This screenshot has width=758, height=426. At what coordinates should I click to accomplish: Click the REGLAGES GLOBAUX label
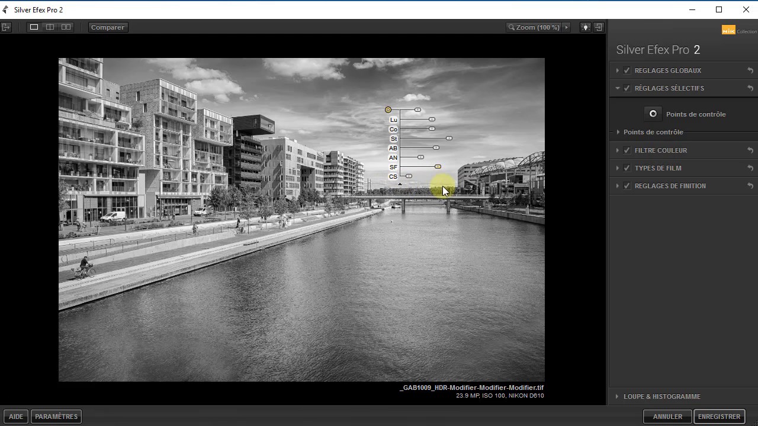667,70
